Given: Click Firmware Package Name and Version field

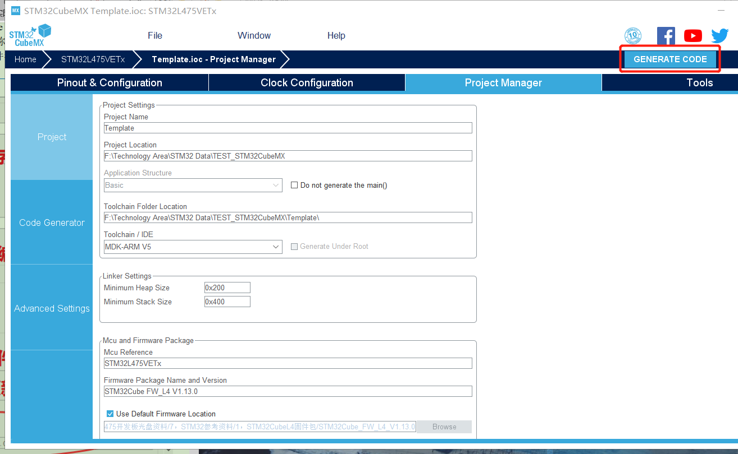Looking at the screenshot, I should coord(288,391).
